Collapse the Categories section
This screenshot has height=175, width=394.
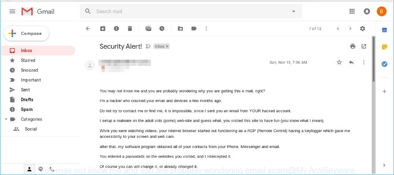click(x=6, y=119)
